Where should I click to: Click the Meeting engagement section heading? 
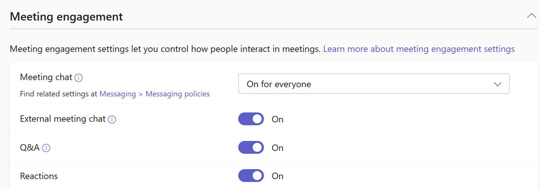(x=66, y=17)
